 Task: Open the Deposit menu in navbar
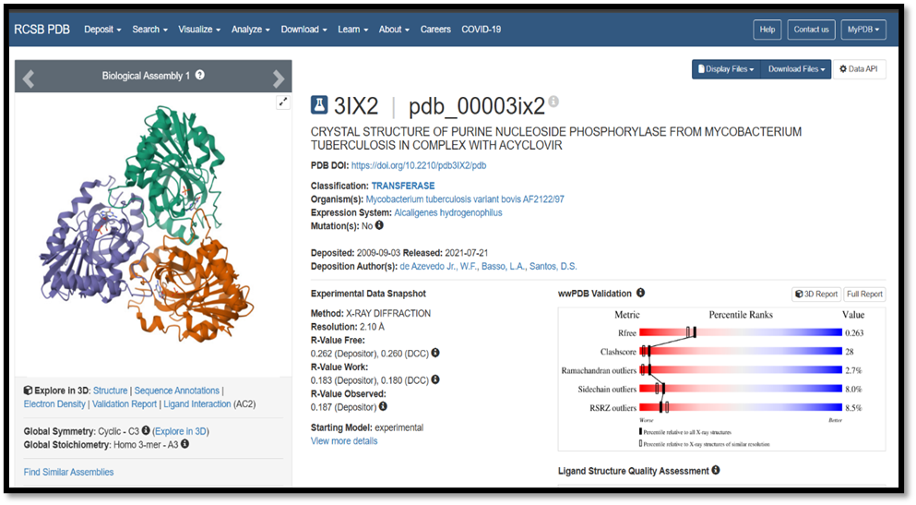(x=102, y=30)
